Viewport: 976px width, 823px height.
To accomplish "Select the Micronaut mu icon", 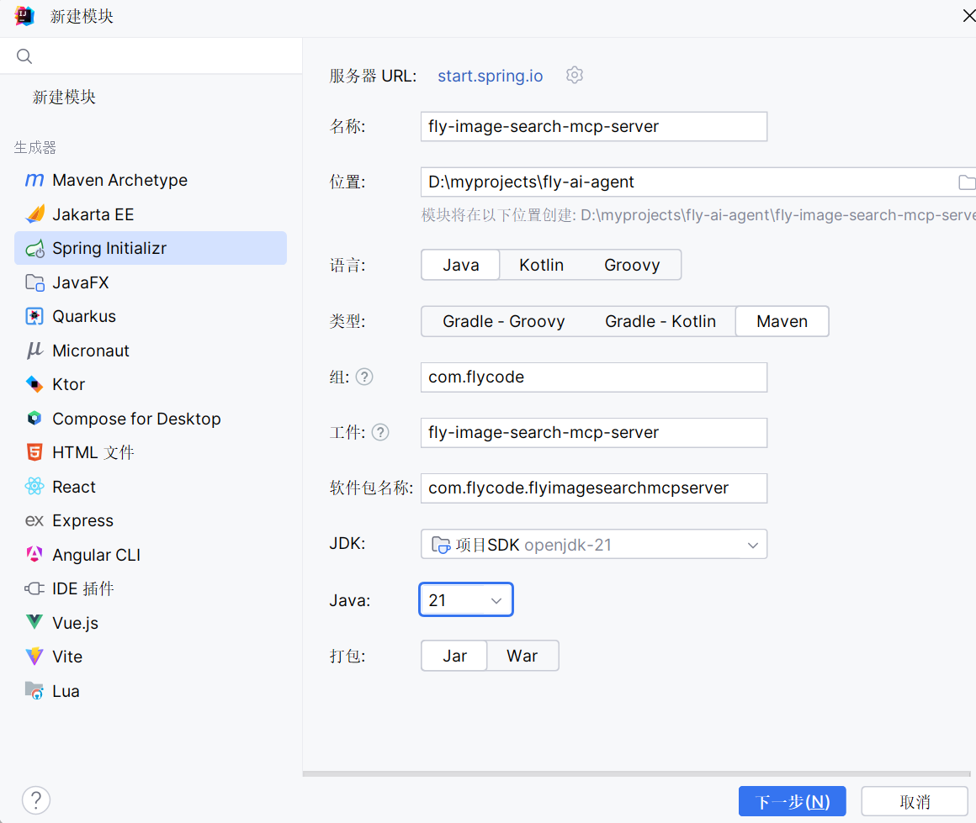I will (34, 351).
